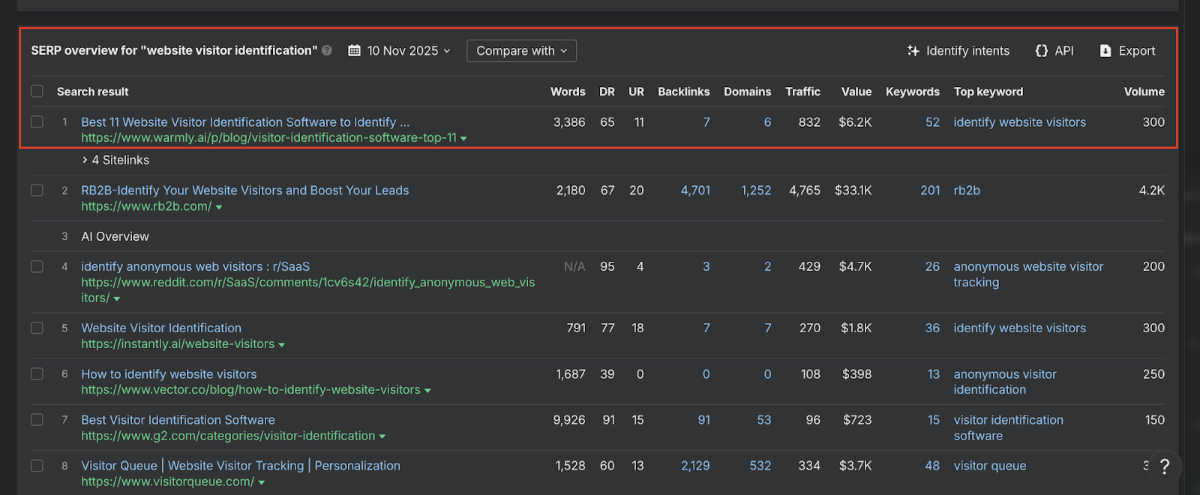Click backlinks count 2,129 for Visitor Queue
This screenshot has width=1200, height=495.
695,466
